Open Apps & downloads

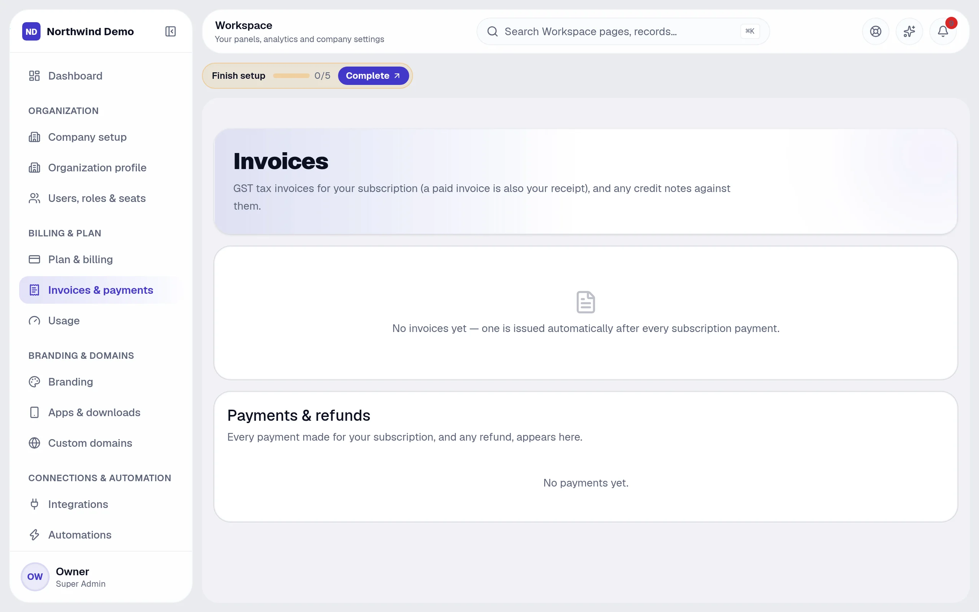[101, 412]
